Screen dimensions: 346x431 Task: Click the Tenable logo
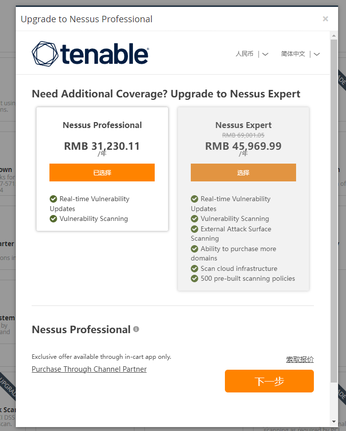pyautogui.click(x=90, y=53)
